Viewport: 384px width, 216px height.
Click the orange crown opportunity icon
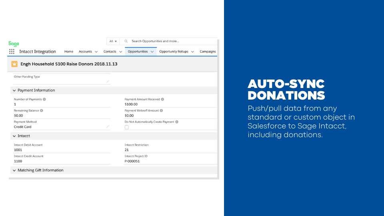14,64
